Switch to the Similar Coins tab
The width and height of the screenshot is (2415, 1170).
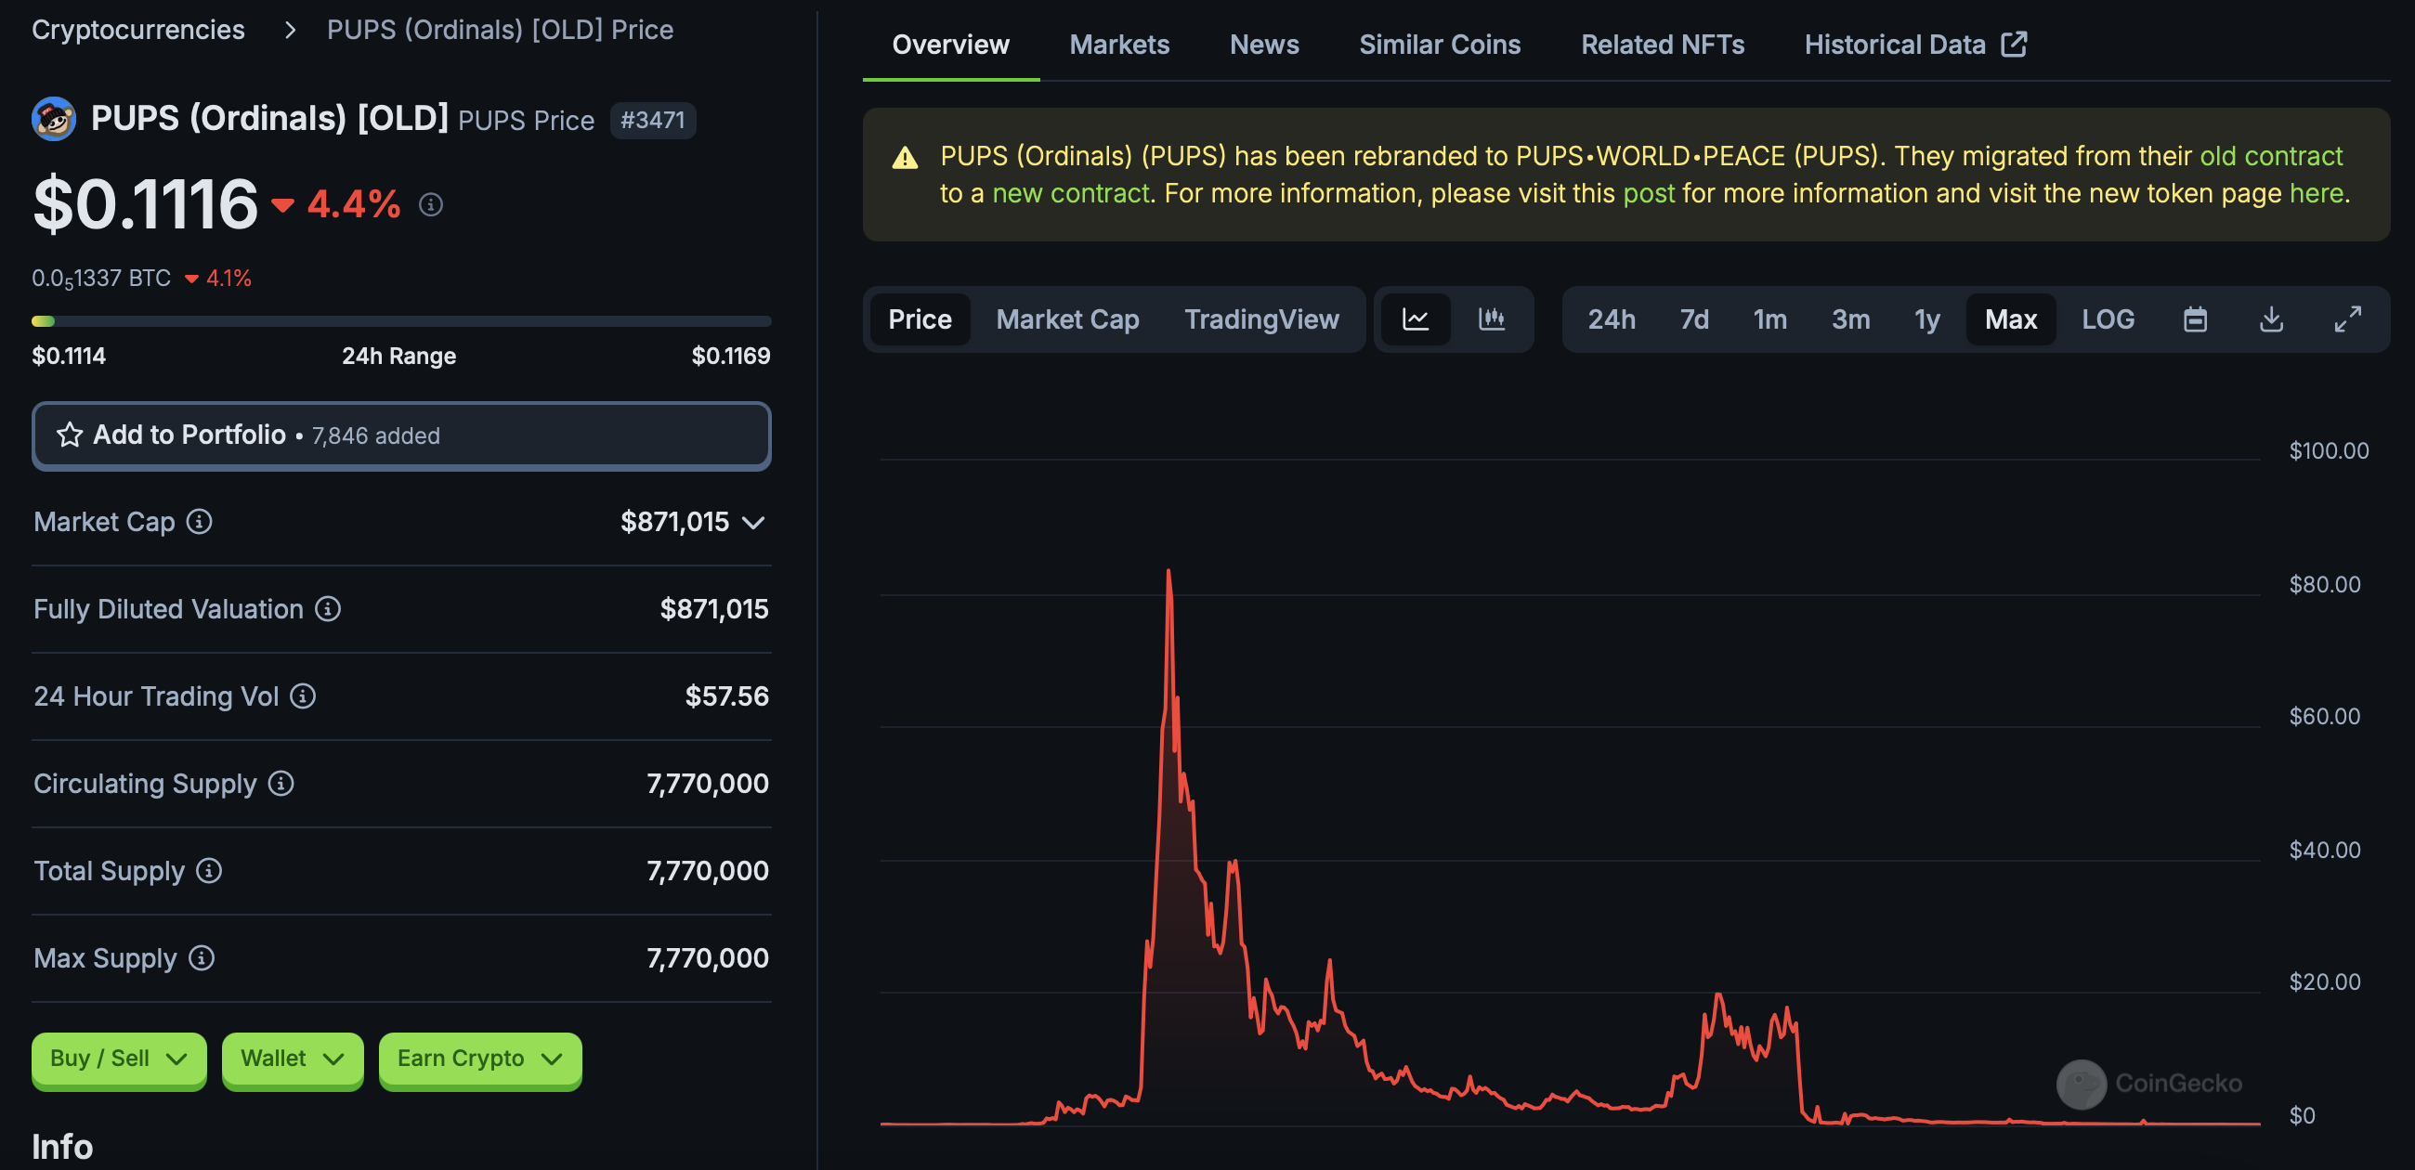click(1439, 44)
